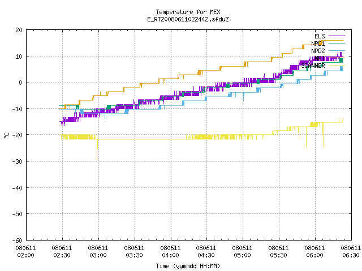362x271 pixels.
Task: Click the y-axis tick label "10"
Action: [x=19, y=56]
